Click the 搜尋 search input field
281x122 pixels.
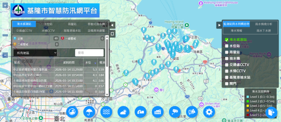point(89,53)
